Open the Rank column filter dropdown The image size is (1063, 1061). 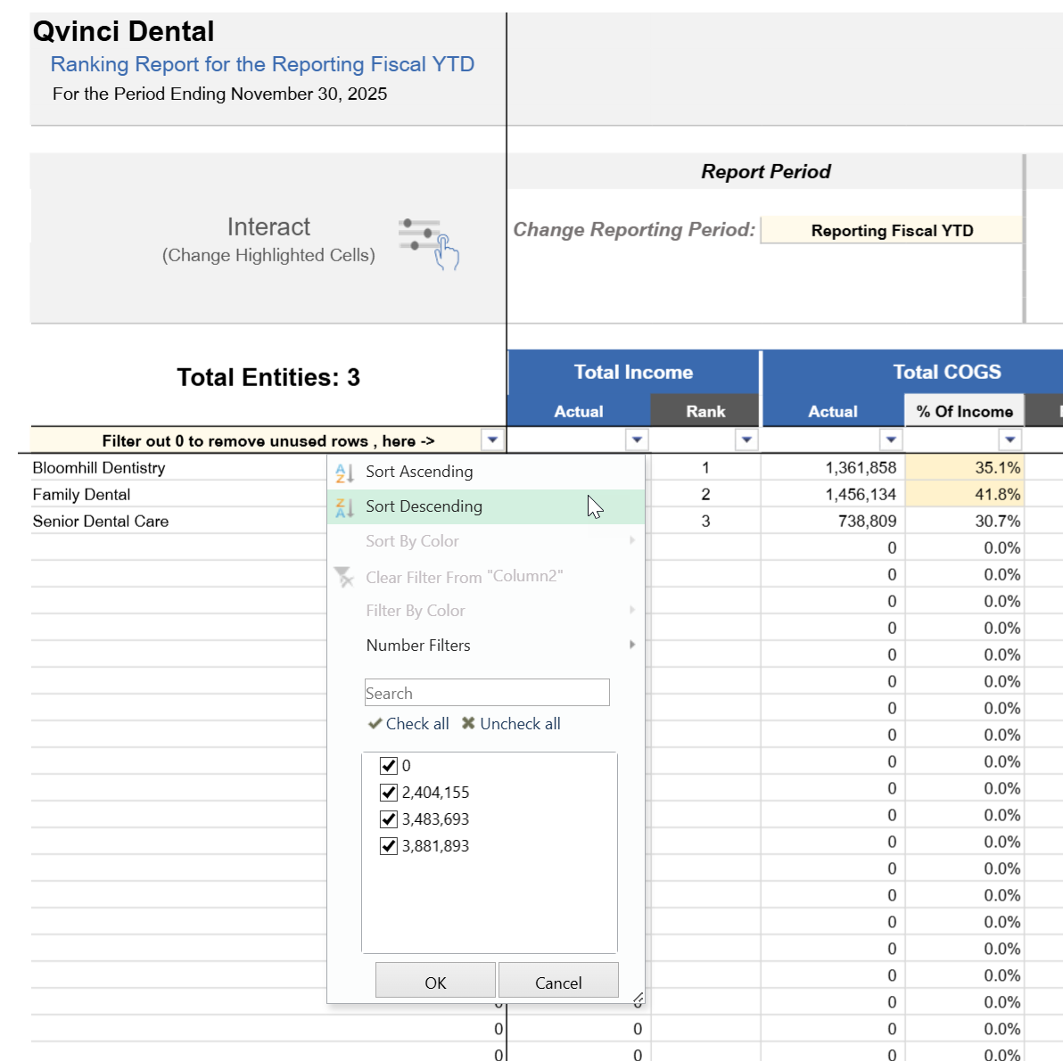click(746, 440)
